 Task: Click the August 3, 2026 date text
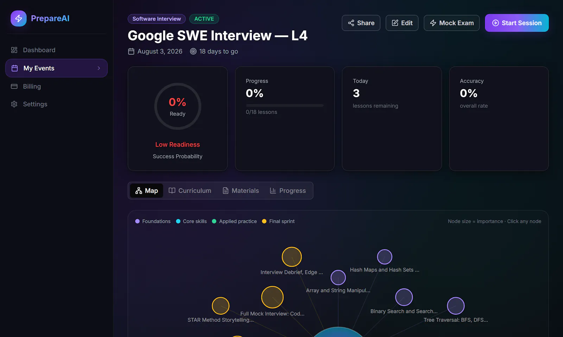pos(160,51)
